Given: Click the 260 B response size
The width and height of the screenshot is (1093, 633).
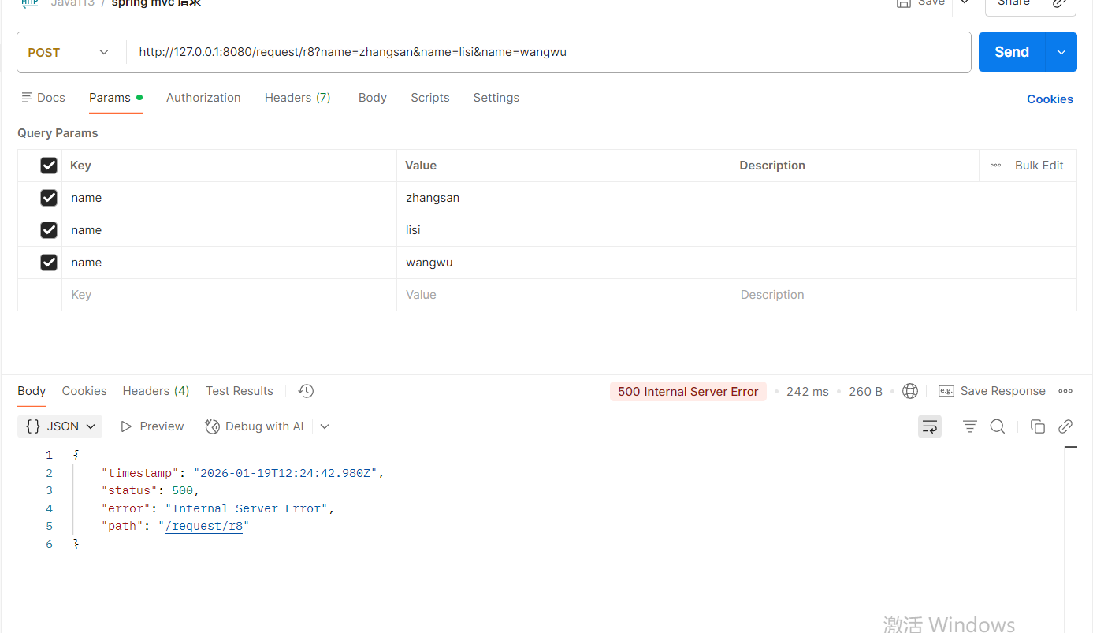Looking at the screenshot, I should pyautogui.click(x=865, y=392).
